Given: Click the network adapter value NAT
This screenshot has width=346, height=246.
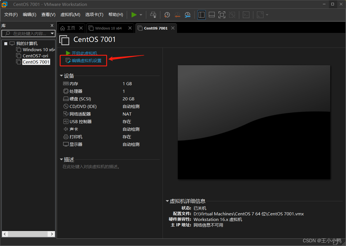Looking at the screenshot, I should 127,114.
